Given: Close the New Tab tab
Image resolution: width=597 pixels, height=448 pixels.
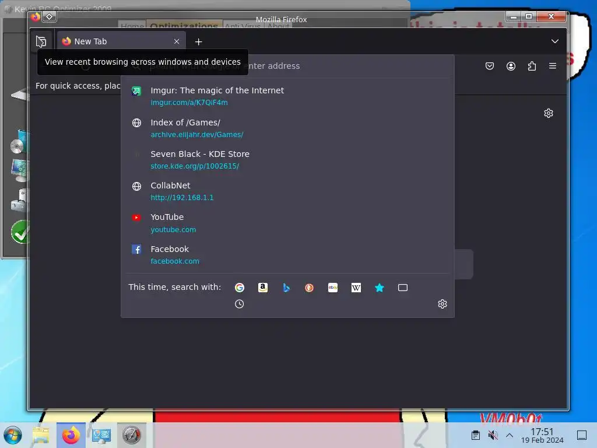Looking at the screenshot, I should click(x=177, y=41).
